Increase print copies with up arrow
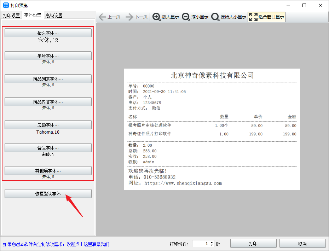329x251 pixels. 212,242
